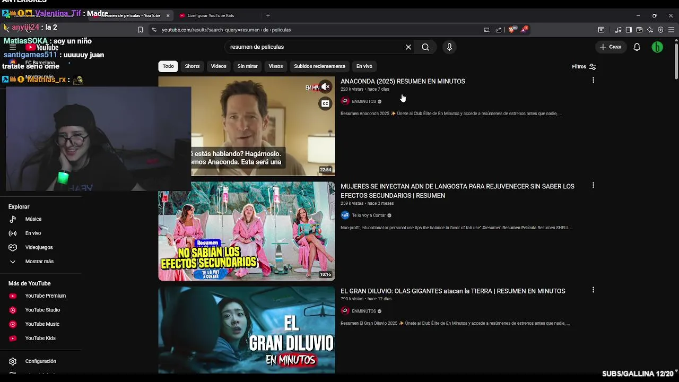Select the Videos filter chip
The height and width of the screenshot is (382, 679).
click(x=219, y=66)
